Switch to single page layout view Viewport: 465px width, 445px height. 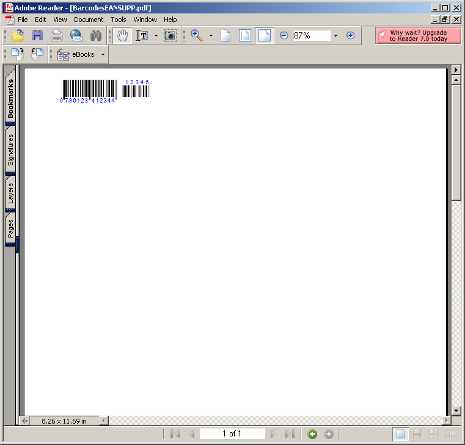(400, 434)
